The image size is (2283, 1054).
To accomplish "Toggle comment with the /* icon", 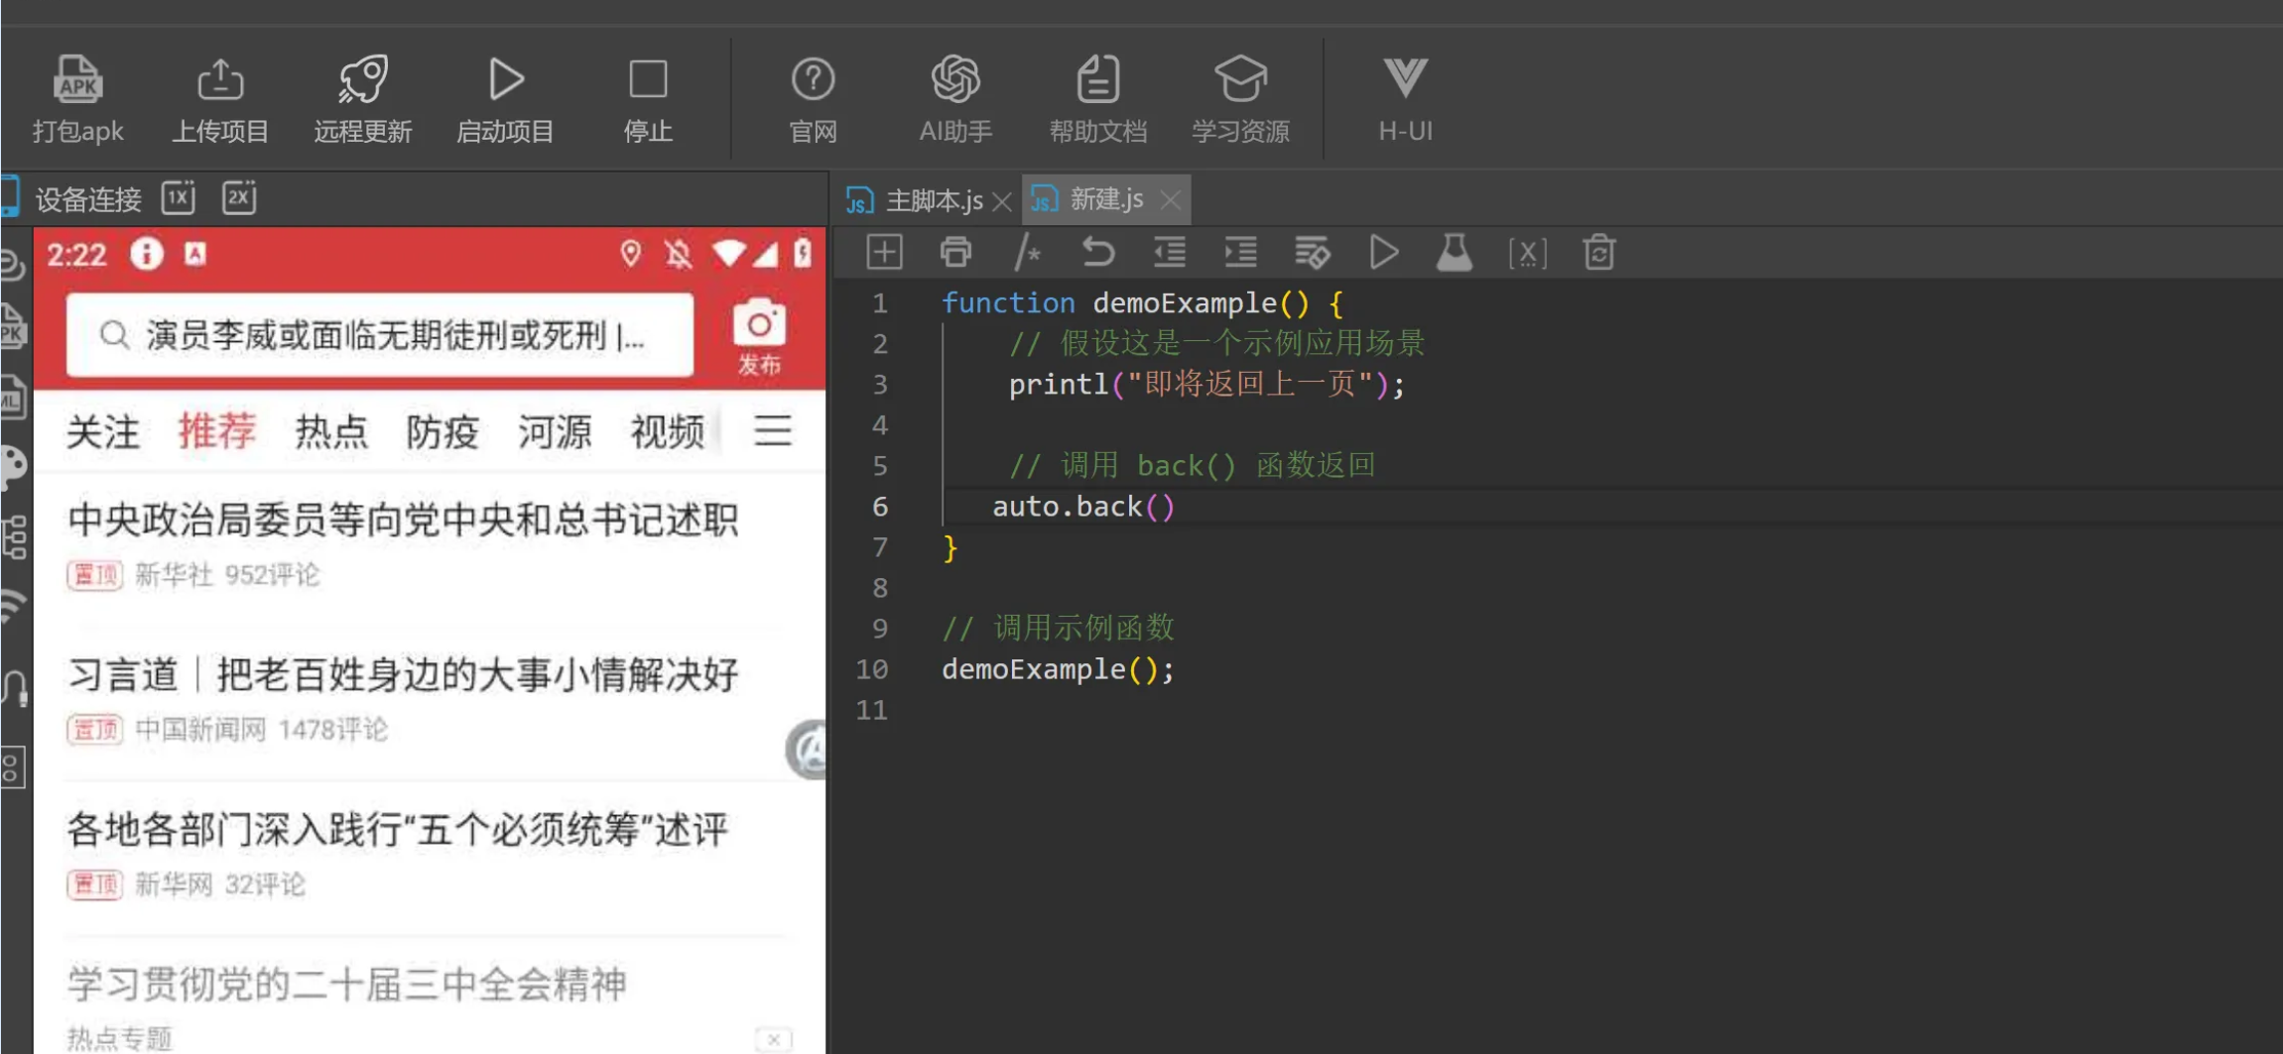I will [x=1027, y=253].
